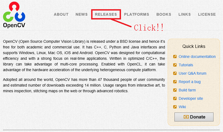223x132 pixels.
Task: Open the RELEASES page
Action: 106,14
